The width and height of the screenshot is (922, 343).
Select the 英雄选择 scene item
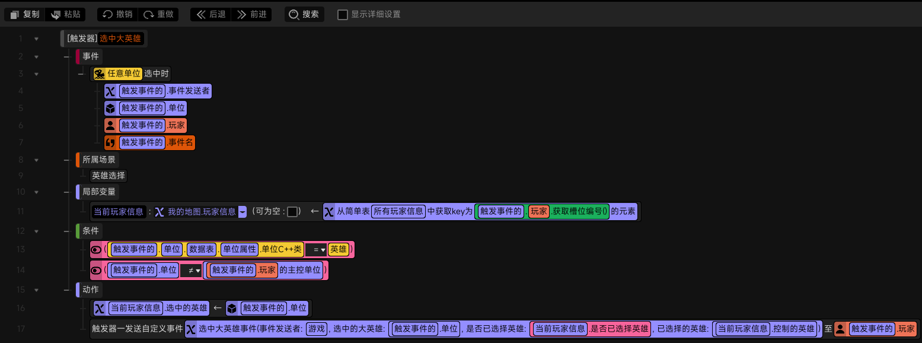[x=109, y=176]
